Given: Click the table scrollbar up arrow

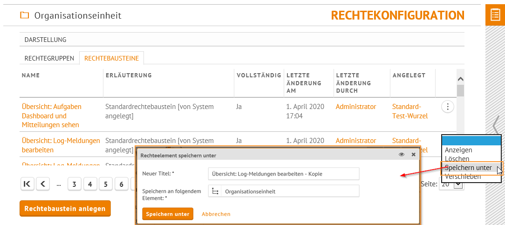Looking at the screenshot, I should (x=461, y=79).
